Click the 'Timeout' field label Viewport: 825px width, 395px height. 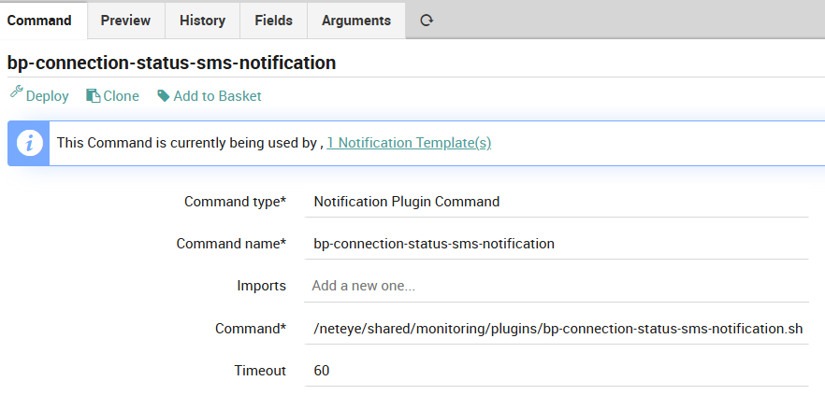click(x=260, y=371)
